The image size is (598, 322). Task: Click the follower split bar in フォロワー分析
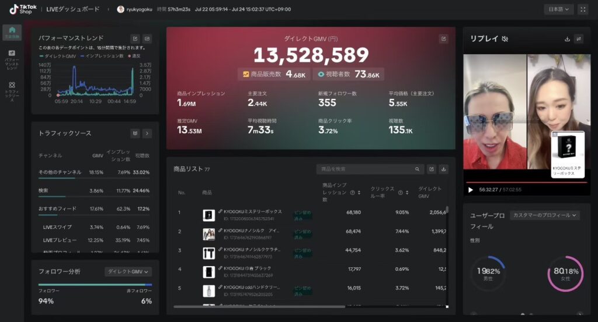95,284
